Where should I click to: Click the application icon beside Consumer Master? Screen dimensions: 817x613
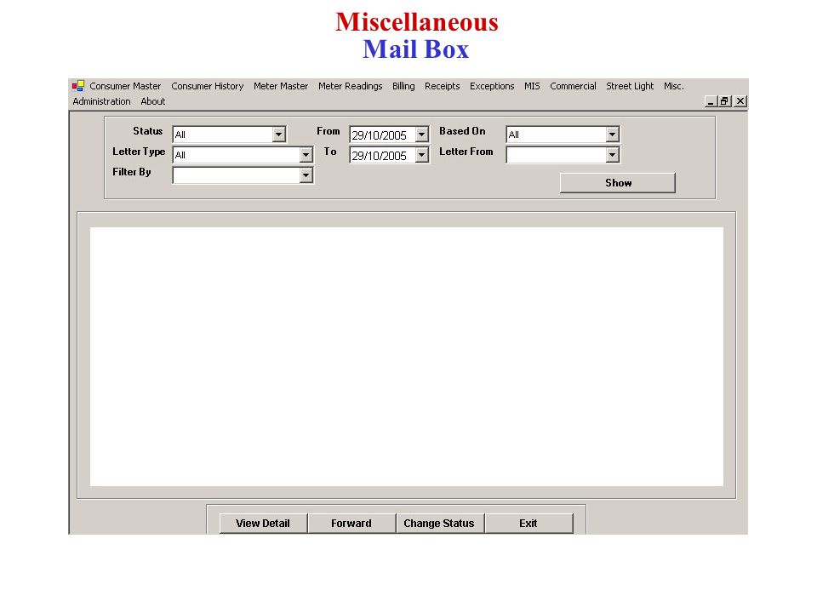pyautogui.click(x=78, y=86)
